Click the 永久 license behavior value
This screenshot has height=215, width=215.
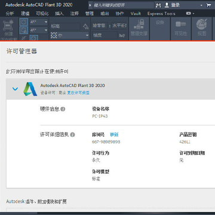(96, 160)
